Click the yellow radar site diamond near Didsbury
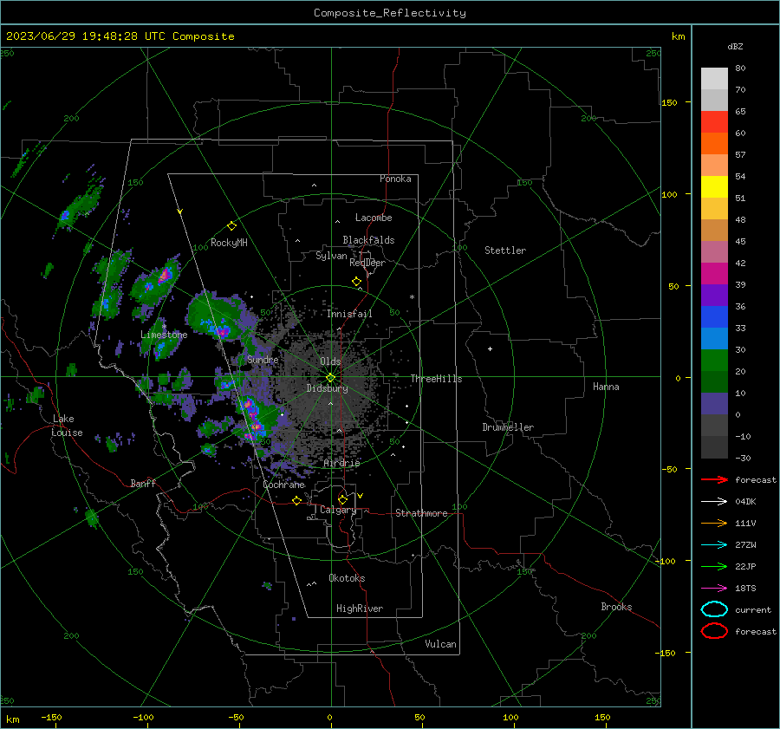Viewport: 780px width, 729px height. pyautogui.click(x=330, y=378)
